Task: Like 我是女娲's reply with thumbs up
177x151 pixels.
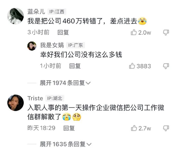Action: 132,66
